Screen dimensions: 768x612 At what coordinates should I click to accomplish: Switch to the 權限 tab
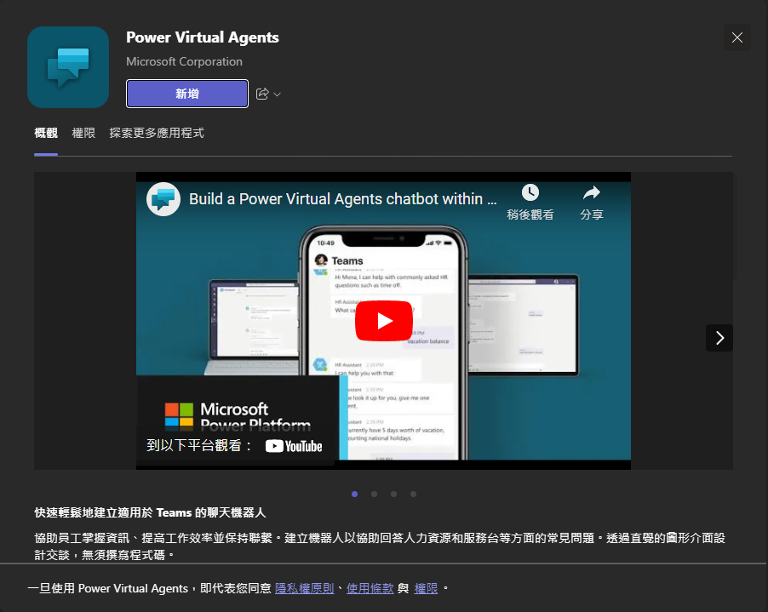83,133
